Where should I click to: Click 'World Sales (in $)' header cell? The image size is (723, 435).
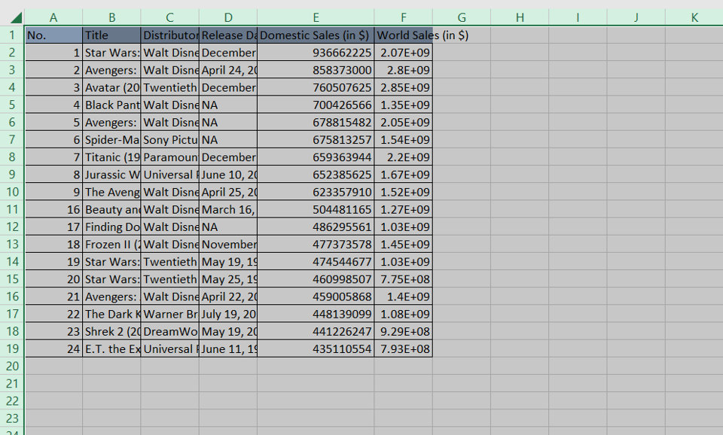coord(404,35)
